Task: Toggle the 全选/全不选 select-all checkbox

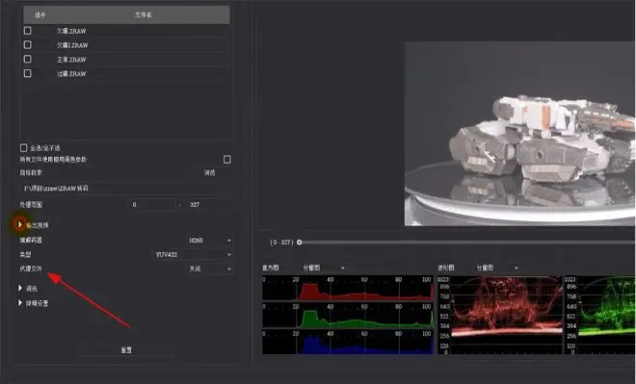Action: pos(23,148)
